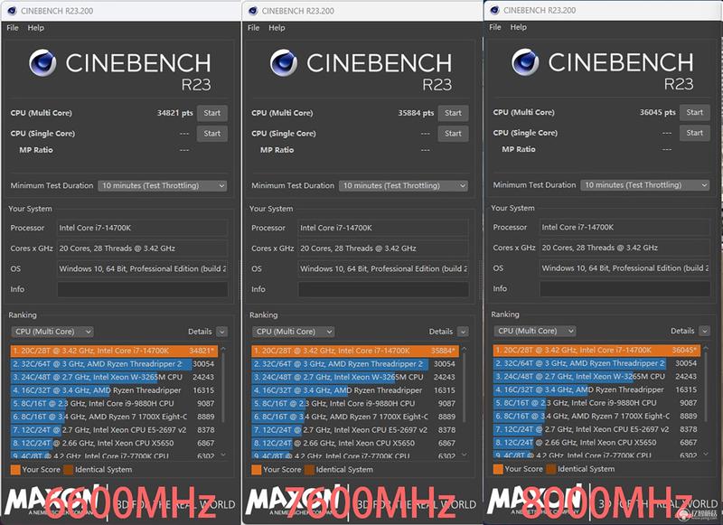This screenshot has height=525, width=723.
Task: Select the orange i7-14700K row scoring 36045
Action: 596,351
